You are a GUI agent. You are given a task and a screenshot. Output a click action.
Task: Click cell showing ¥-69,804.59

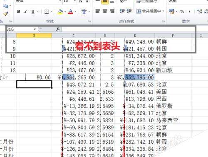[74, 128]
